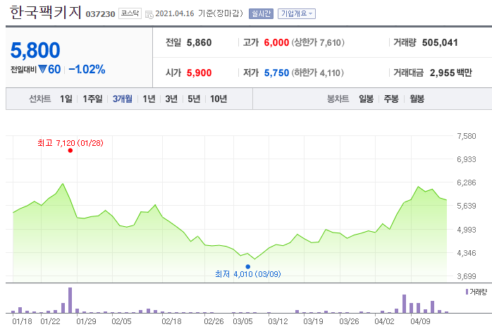Click the 저가 value 5,750

276,73
